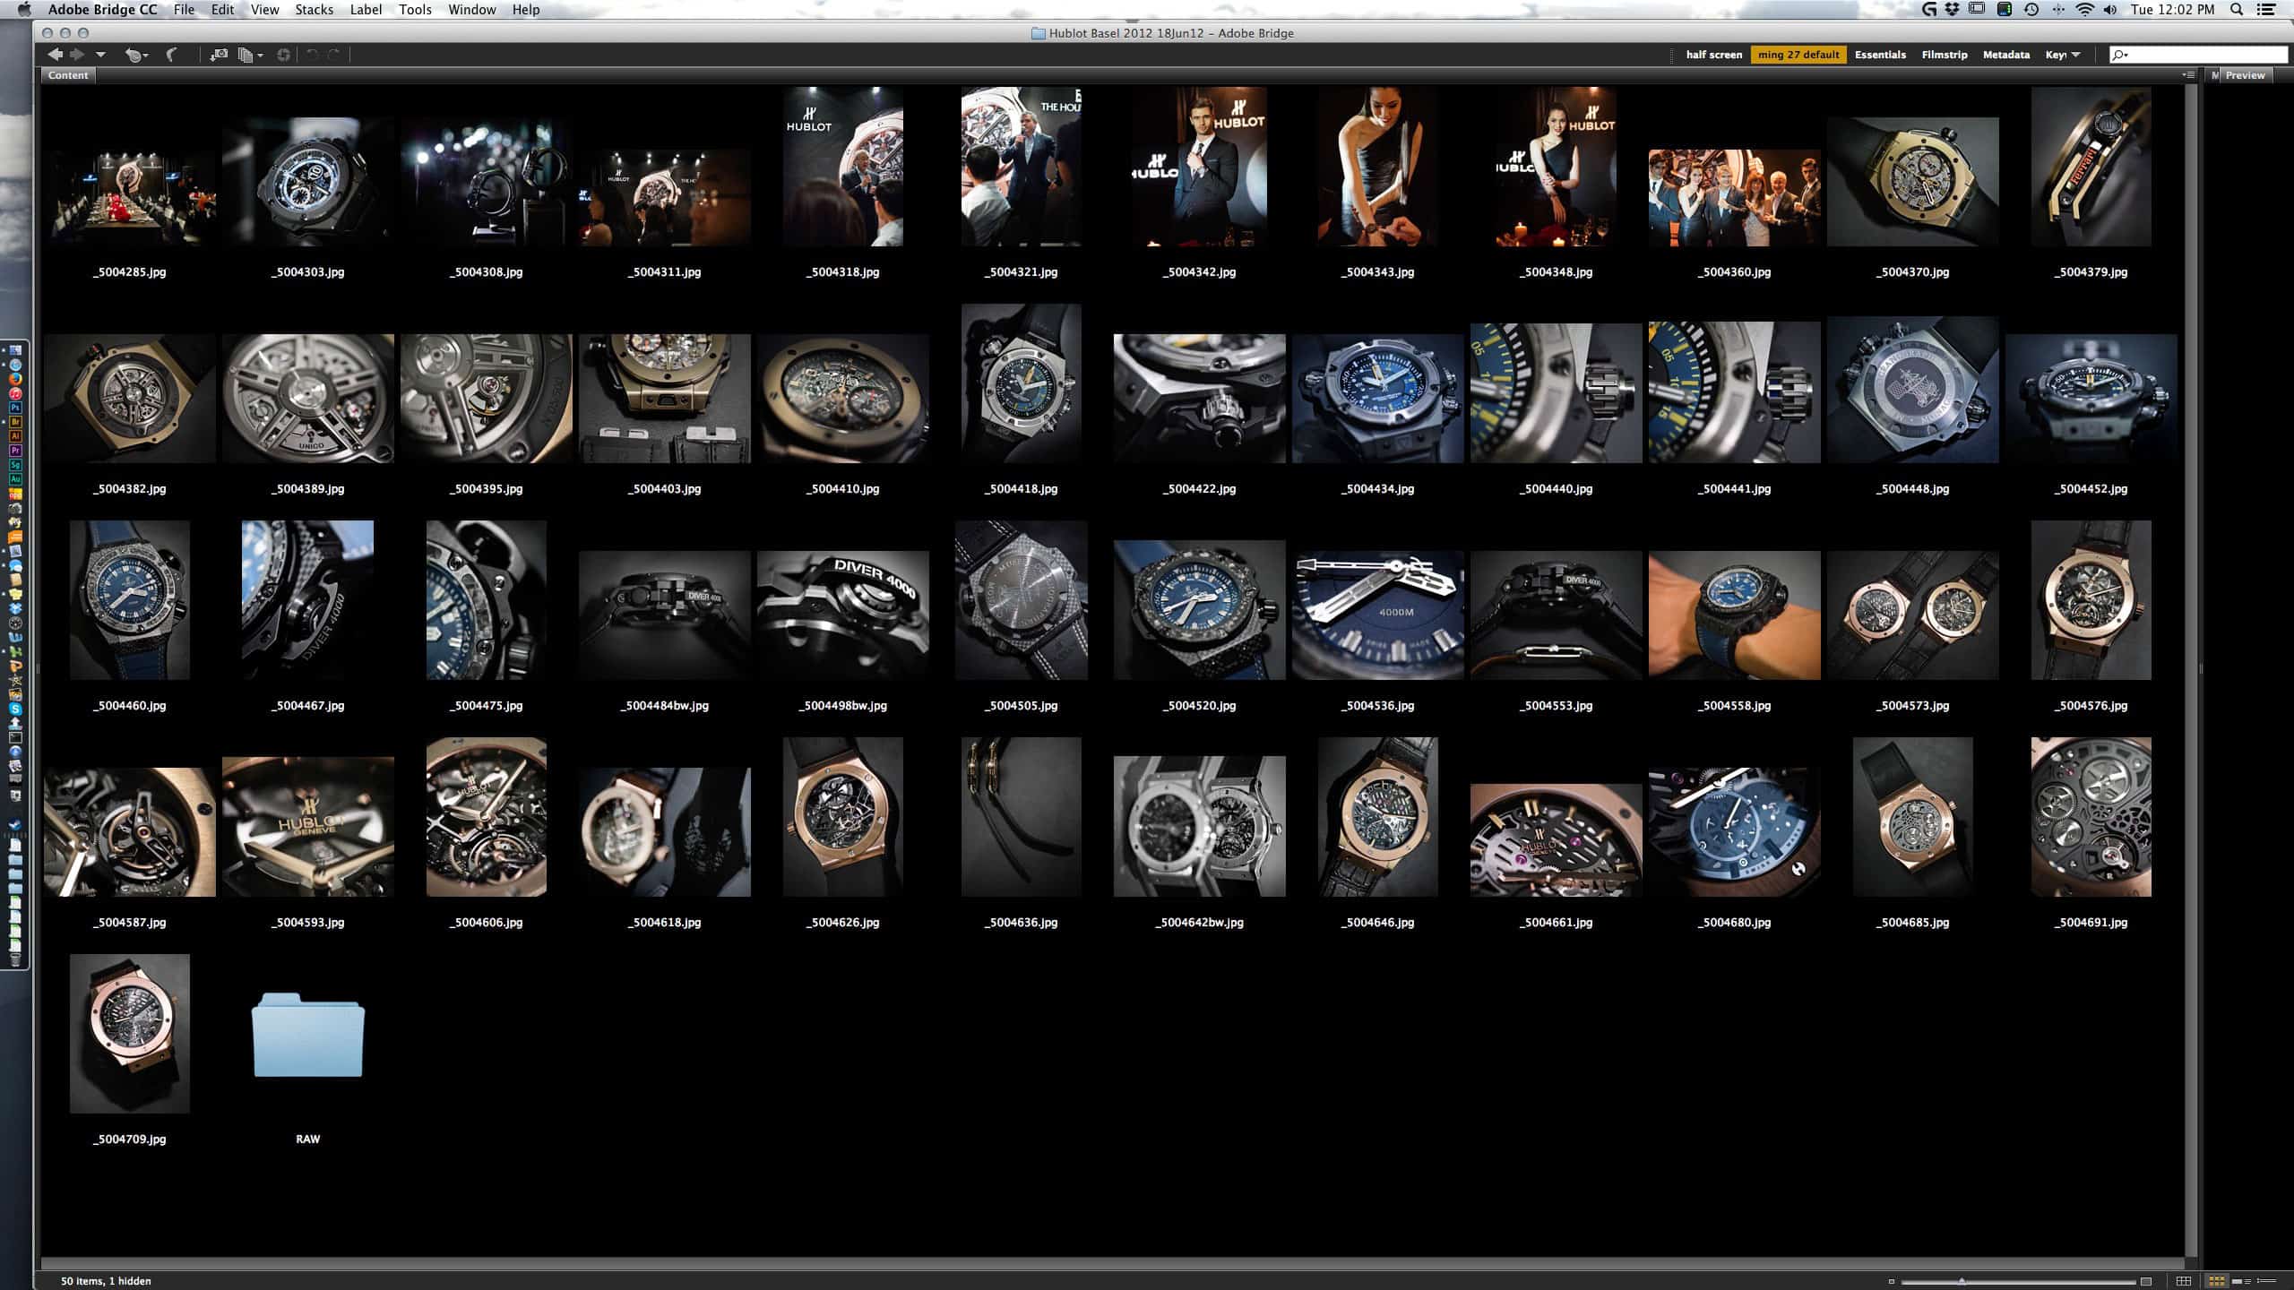The image size is (2294, 1290).
Task: Switch to Essentials workspace
Action: (x=1880, y=55)
